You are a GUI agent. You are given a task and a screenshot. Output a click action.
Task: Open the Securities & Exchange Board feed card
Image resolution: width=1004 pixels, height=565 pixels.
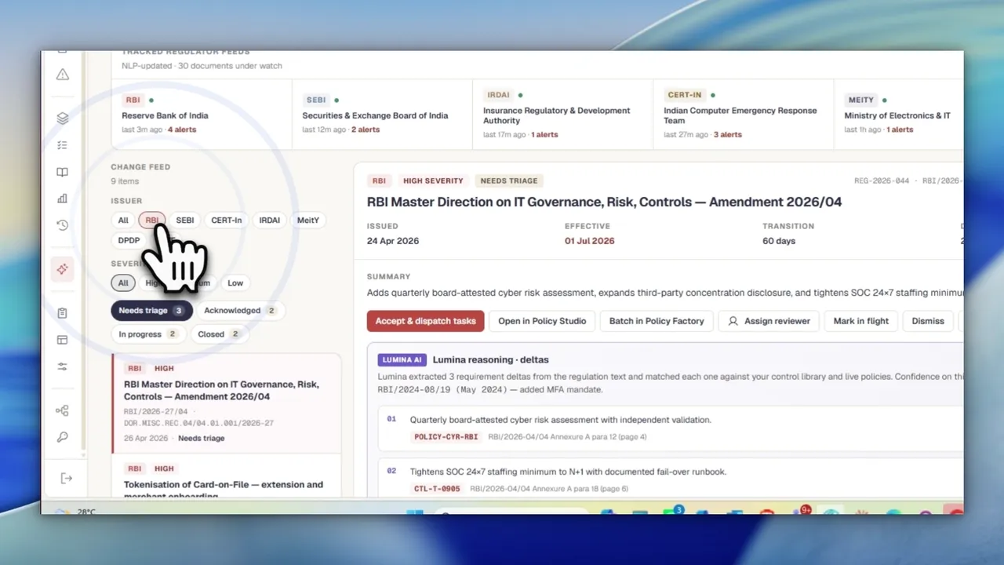(x=382, y=114)
